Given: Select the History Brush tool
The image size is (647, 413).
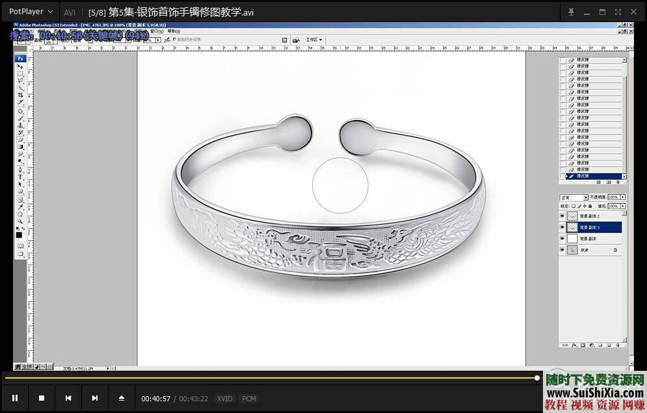Looking at the screenshot, I should 20,132.
